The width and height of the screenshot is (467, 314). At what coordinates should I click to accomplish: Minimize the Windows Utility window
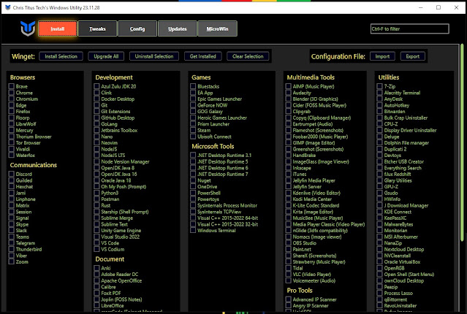(420, 7)
